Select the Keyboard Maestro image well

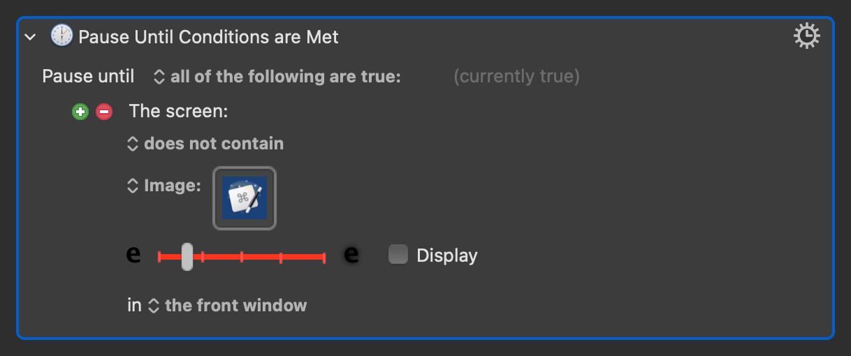coord(245,198)
